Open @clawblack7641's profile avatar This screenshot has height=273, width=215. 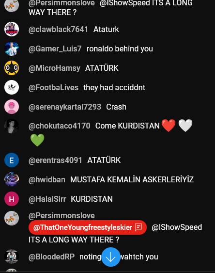[12, 29]
